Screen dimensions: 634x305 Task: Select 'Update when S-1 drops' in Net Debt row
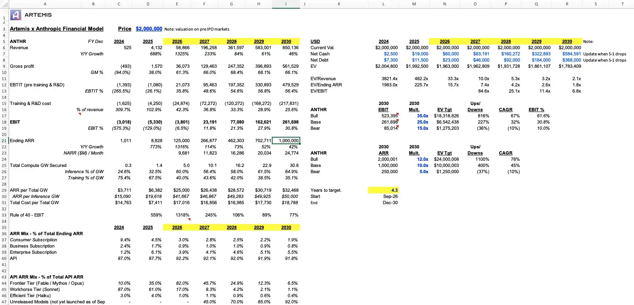pyautogui.click(x=605, y=60)
